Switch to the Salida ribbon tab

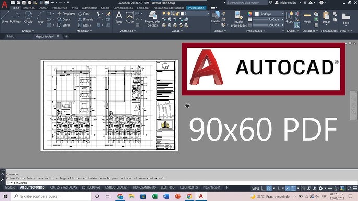(105, 8)
